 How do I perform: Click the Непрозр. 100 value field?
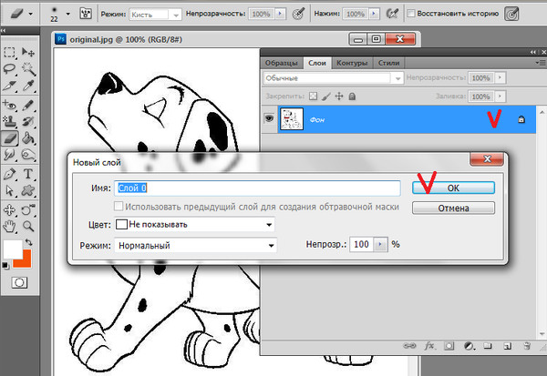coord(361,244)
